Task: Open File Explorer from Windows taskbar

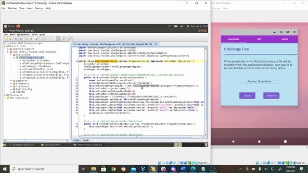Action: point(93,169)
